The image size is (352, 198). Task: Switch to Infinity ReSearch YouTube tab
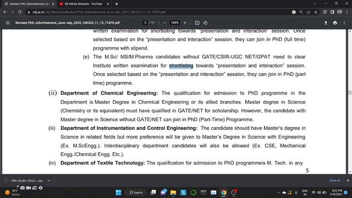pos(84,4)
